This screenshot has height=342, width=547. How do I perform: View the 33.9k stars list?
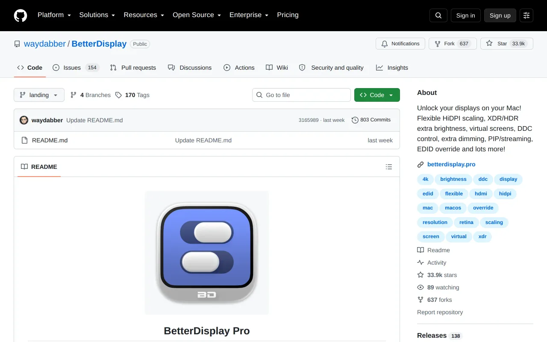pos(437,275)
